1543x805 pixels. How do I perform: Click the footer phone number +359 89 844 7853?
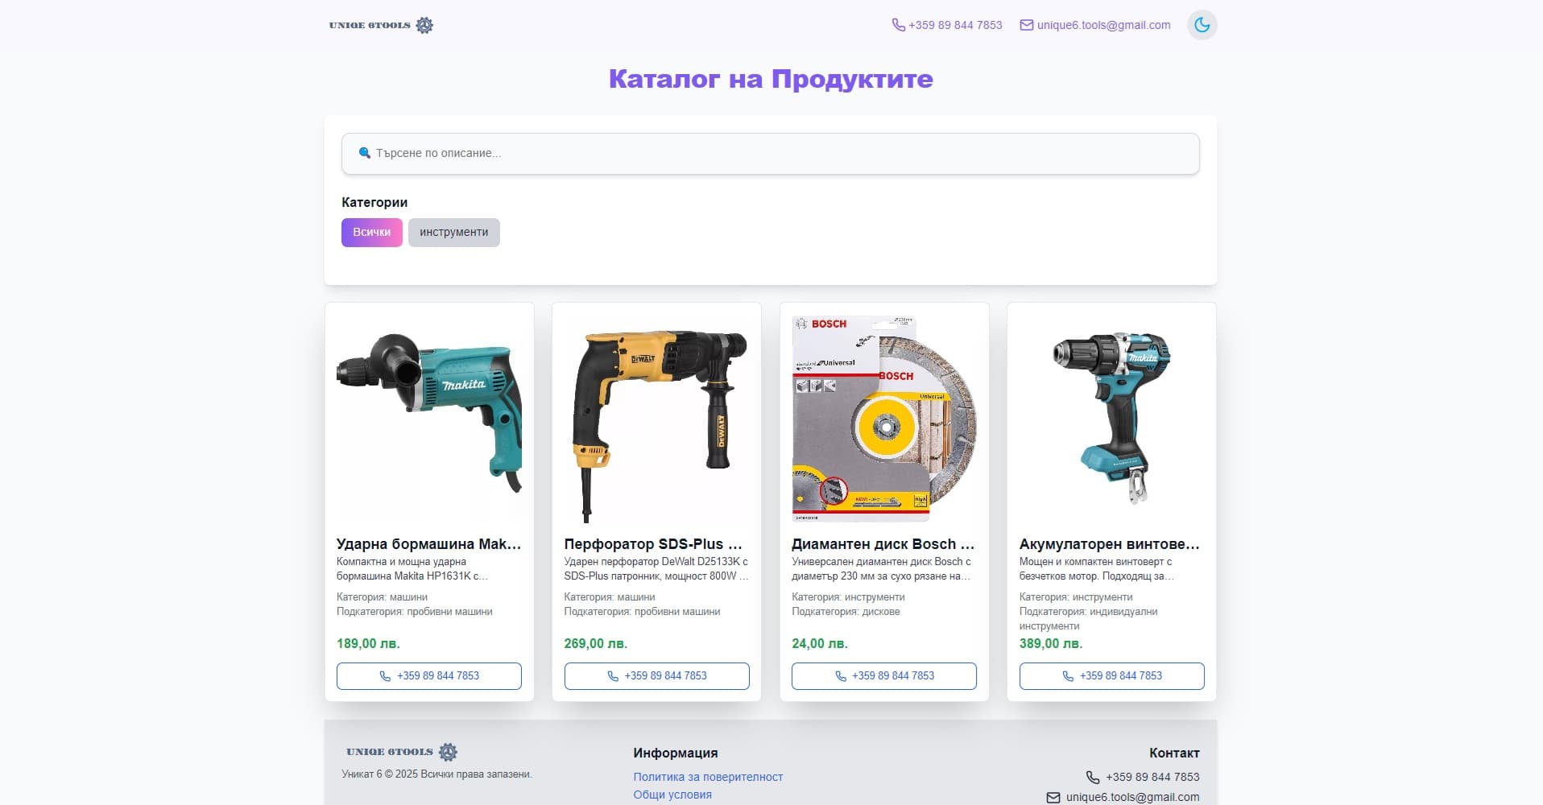pyautogui.click(x=1152, y=777)
